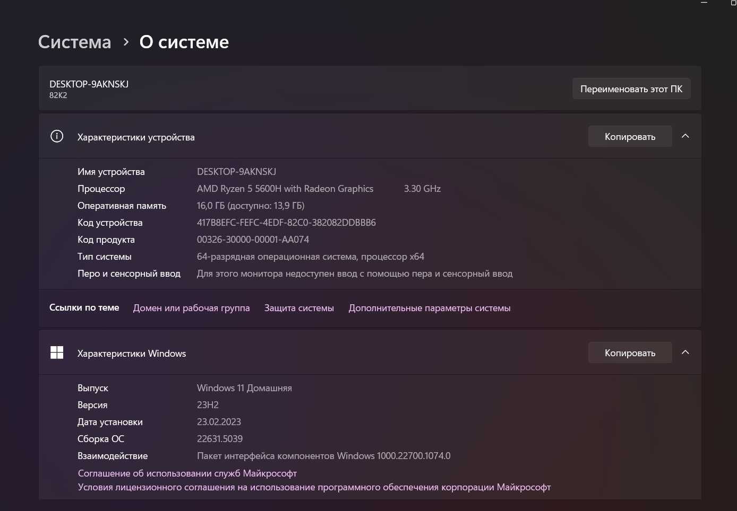Screen dimensions: 737x511
Task: Copy the device specifications with Копировать
Action: tap(630, 136)
